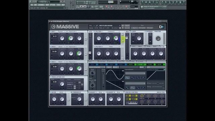Image resolution: width=215 pixels, height=121 pixels.
Task: Toggle Modulation OSC on/off switch
Action: (x=50, y=77)
